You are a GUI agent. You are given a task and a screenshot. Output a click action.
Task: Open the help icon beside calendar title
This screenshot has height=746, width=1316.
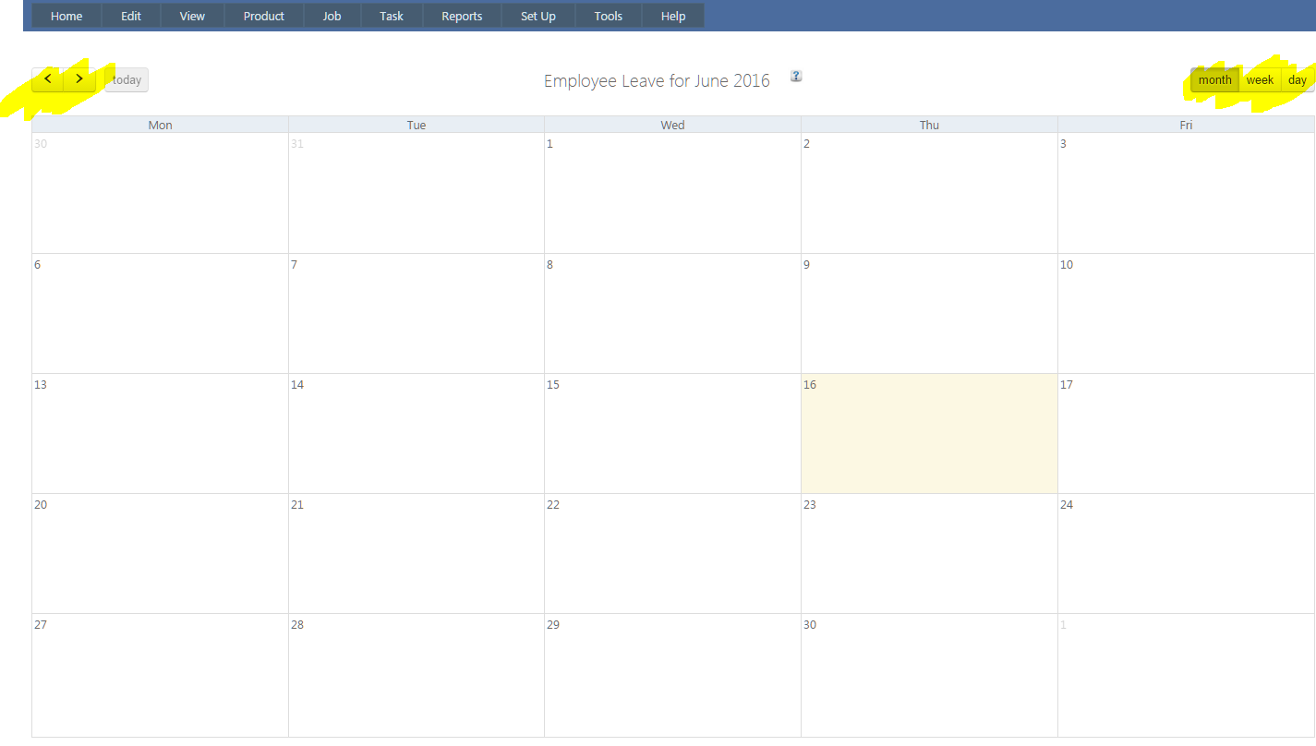point(796,77)
